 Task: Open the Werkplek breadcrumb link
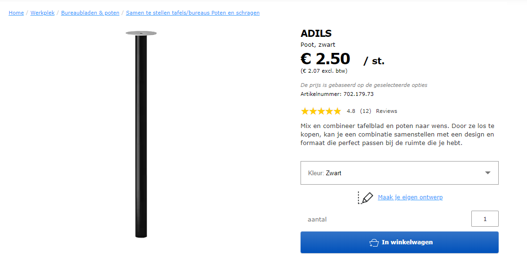pos(42,13)
